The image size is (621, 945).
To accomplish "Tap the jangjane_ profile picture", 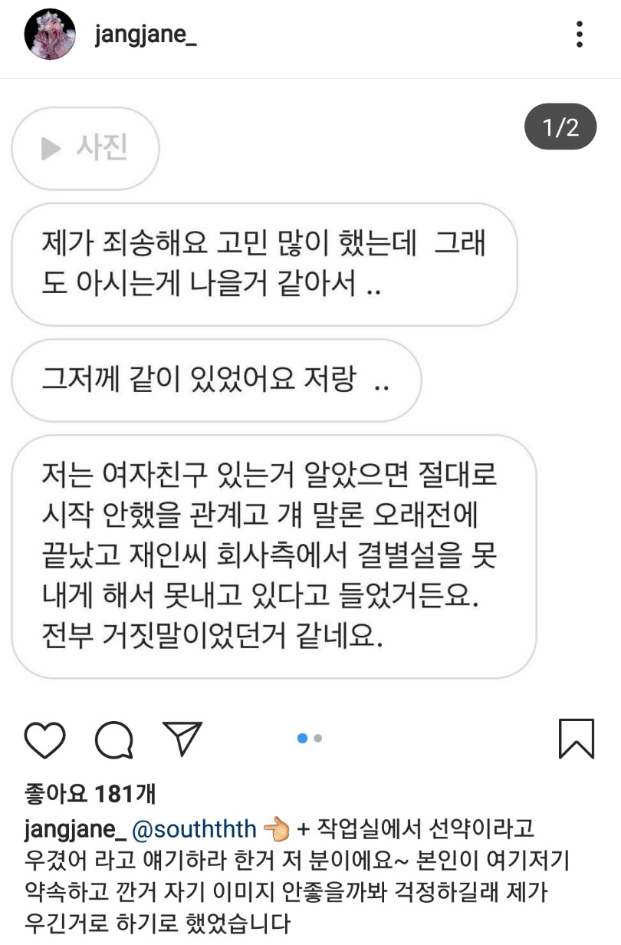I will click(50, 35).
